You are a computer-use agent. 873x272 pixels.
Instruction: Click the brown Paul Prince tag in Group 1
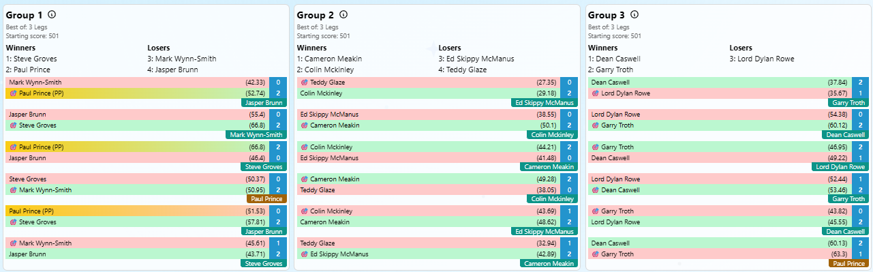click(266, 199)
